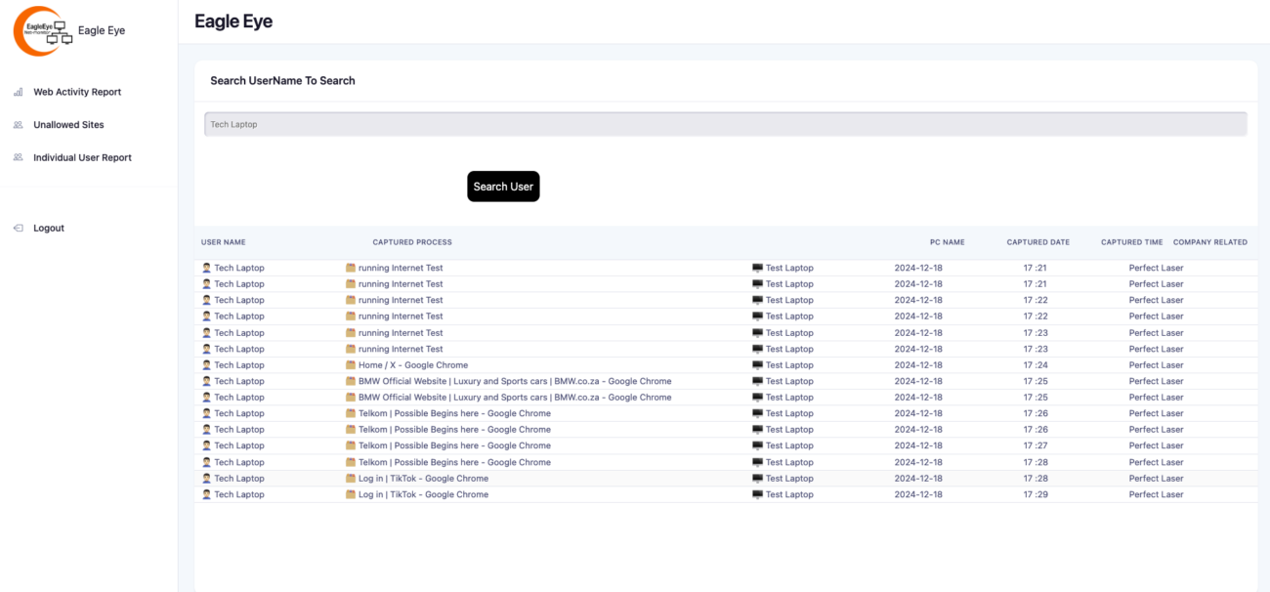
Task: Click the 17 :28 time in the TikTok row
Action: (1035, 479)
